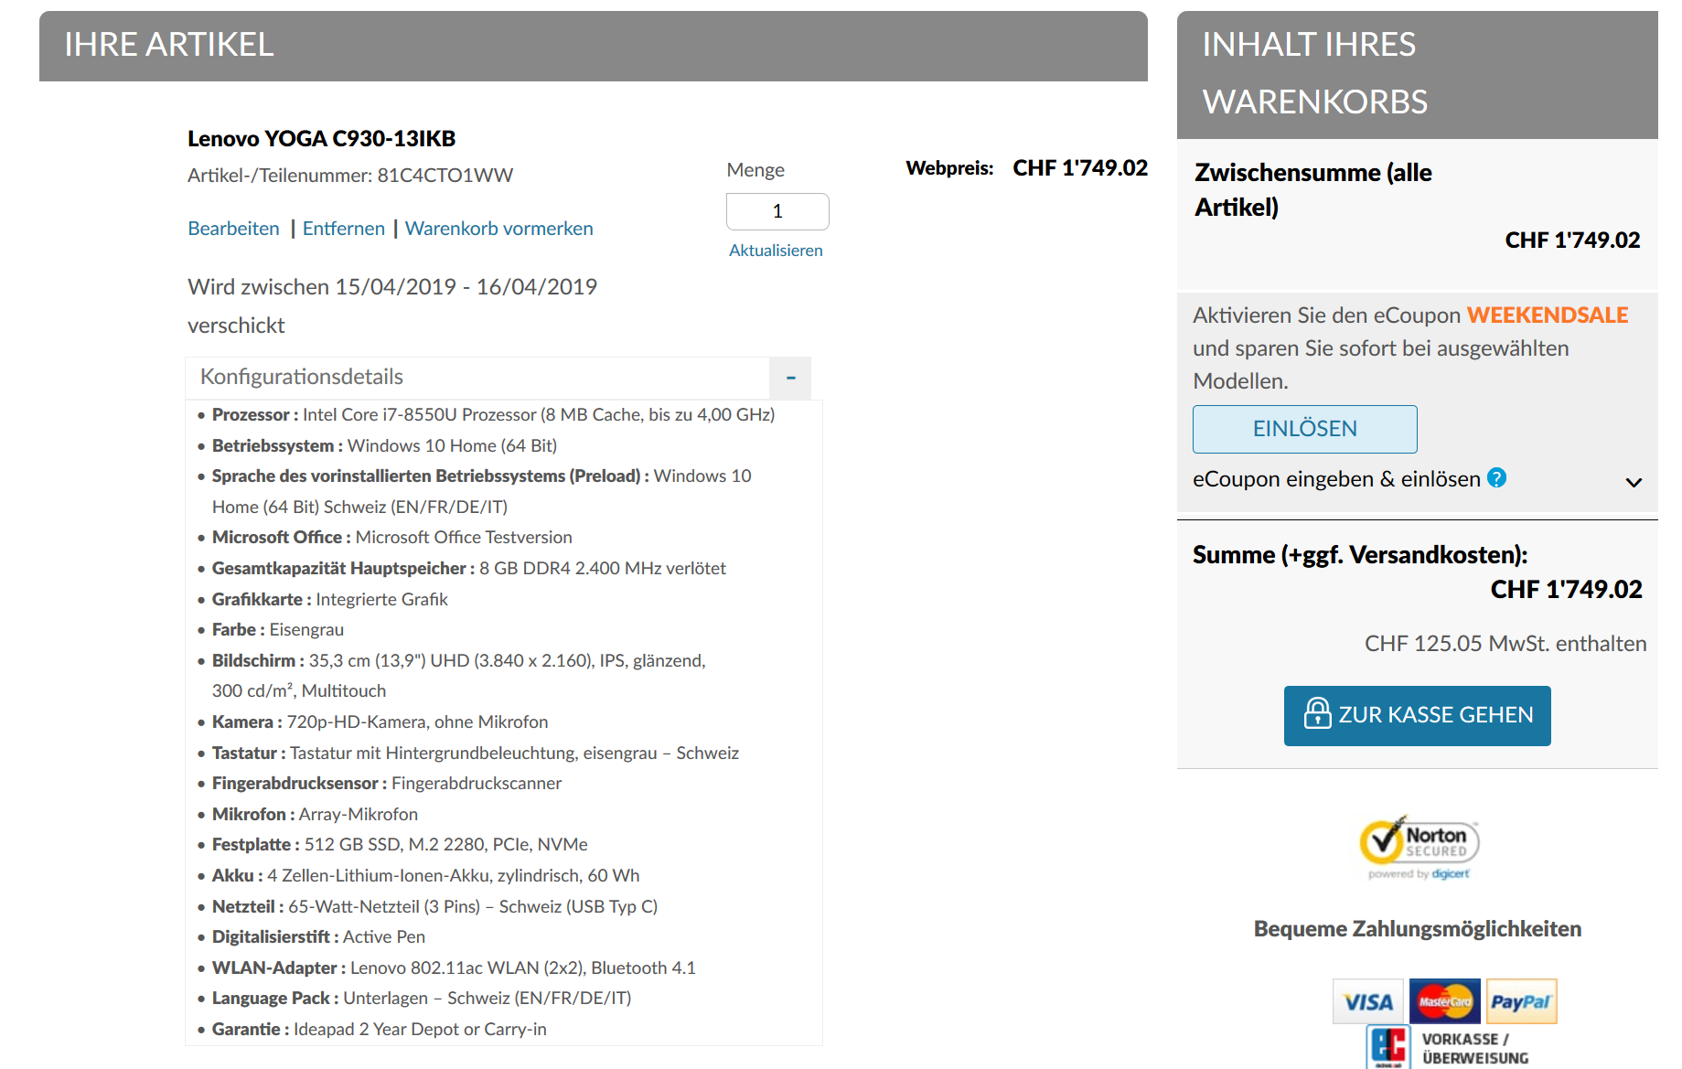This screenshot has height=1069, width=1682.
Task: Open the Bearbeiten link
Action: coord(233,229)
